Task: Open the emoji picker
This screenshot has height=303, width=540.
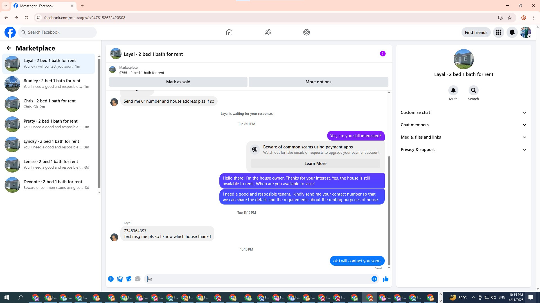Action: [374, 279]
